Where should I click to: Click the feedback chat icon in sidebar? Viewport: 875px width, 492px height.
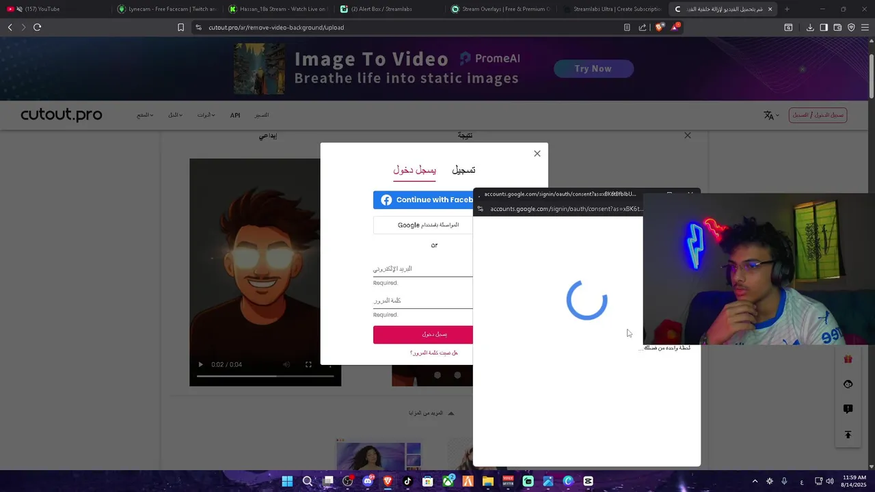pos(848,409)
